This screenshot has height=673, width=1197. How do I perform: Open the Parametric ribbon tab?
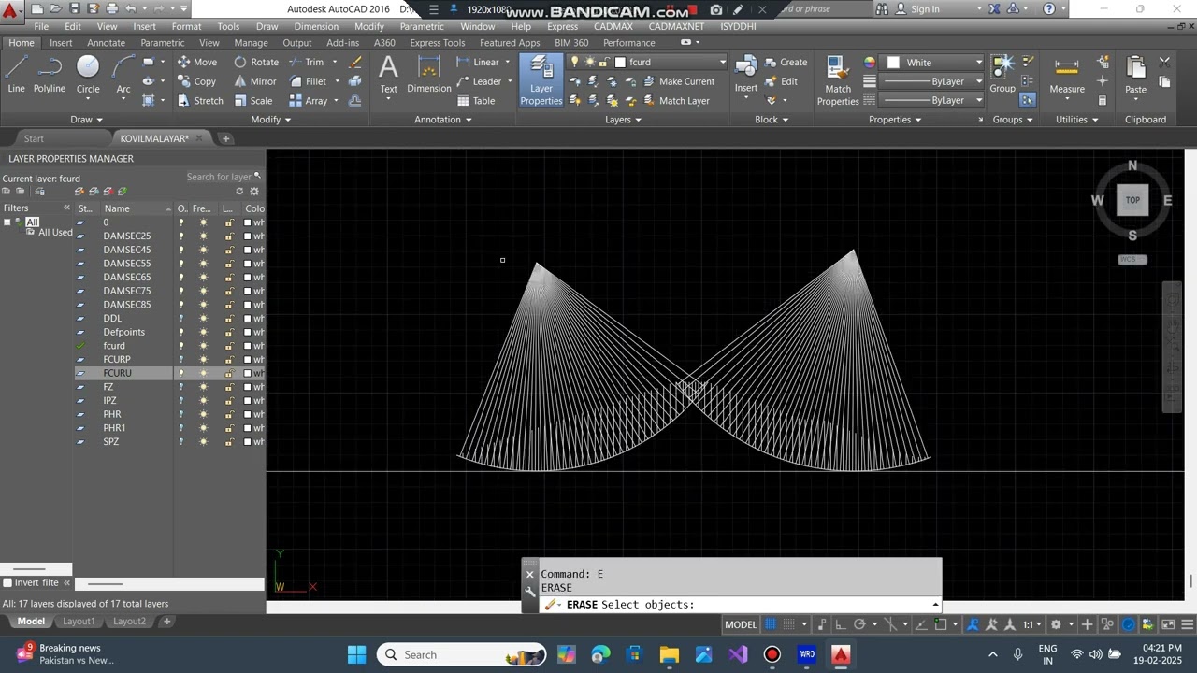pyautogui.click(x=162, y=43)
